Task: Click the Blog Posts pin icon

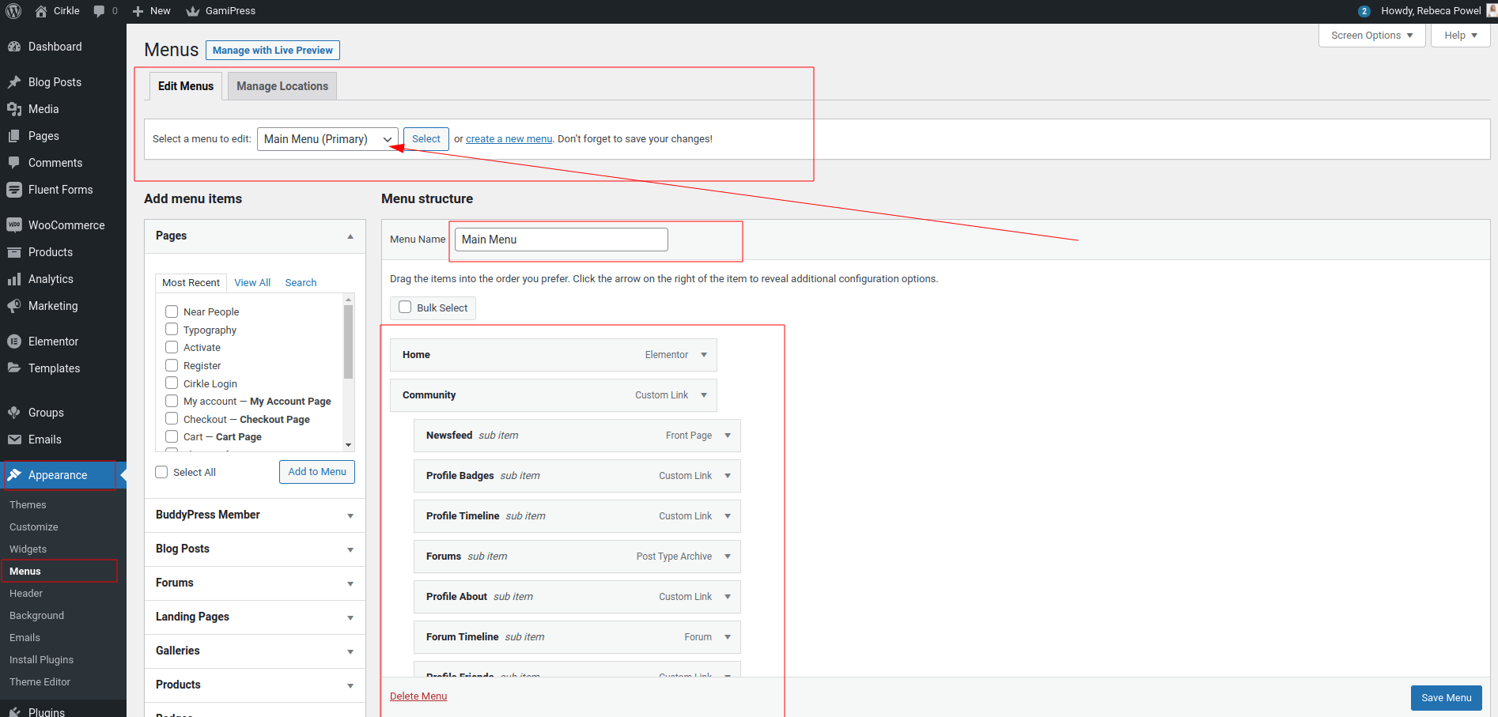Action: [14, 82]
